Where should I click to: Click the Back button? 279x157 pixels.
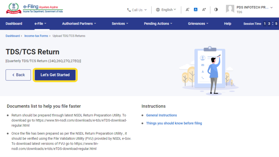coord(18,75)
